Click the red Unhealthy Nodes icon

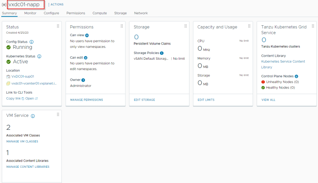click(263, 82)
